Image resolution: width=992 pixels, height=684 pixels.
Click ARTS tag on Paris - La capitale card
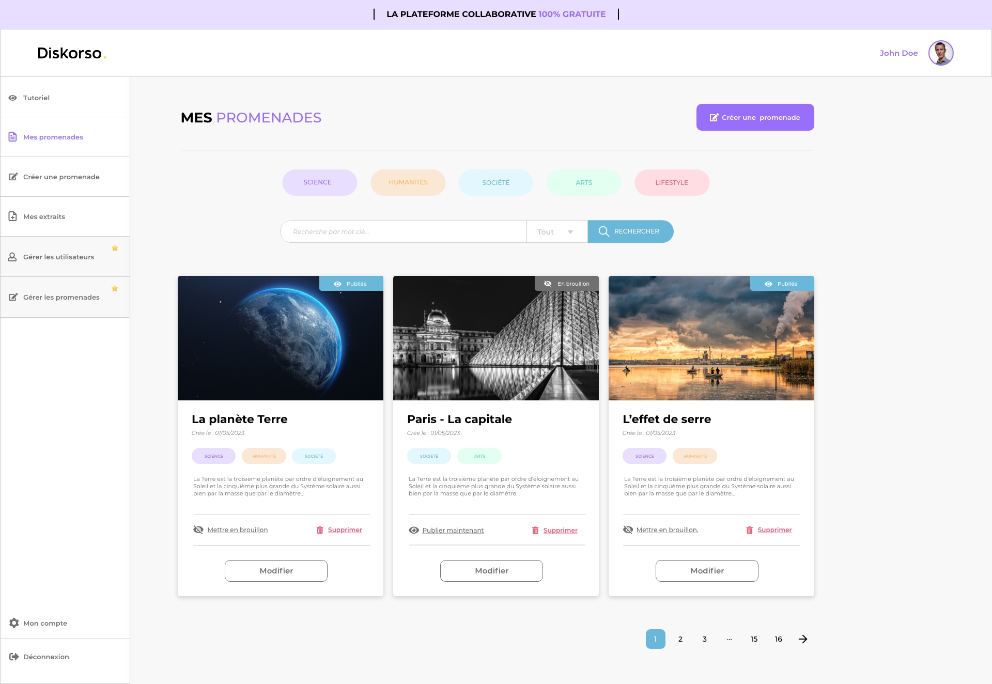pos(479,456)
